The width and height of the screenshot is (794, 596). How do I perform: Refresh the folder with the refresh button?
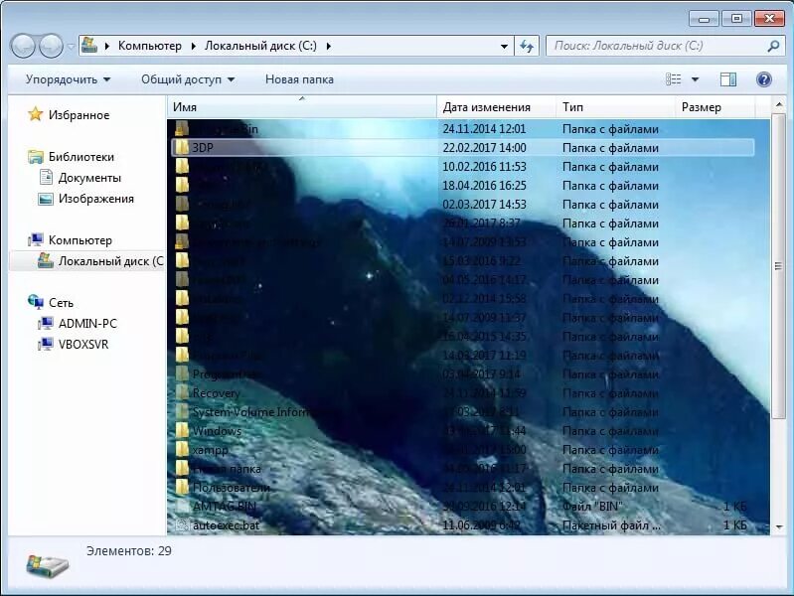[x=527, y=46]
